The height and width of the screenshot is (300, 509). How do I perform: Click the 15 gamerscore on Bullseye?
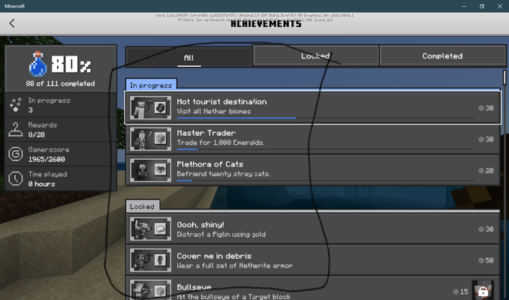(x=461, y=292)
